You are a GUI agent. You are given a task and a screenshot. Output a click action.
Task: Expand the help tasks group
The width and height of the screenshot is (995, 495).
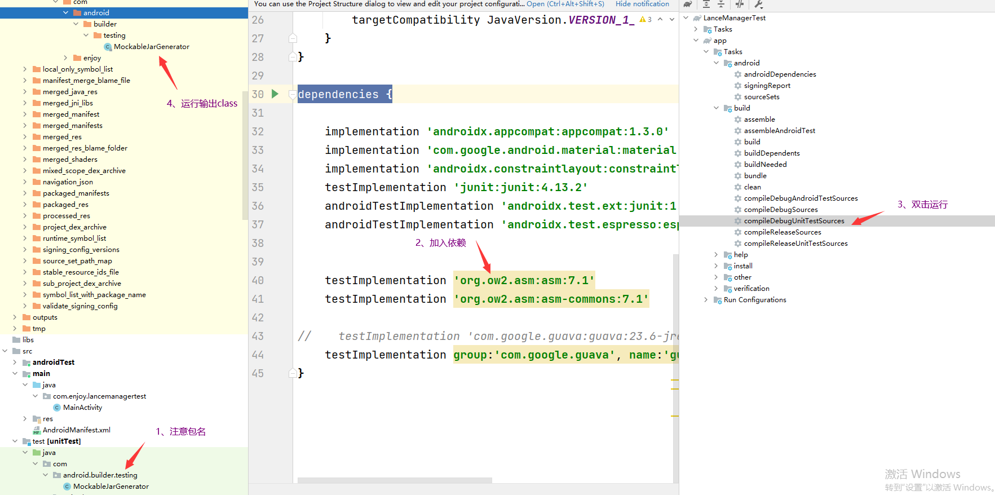click(717, 255)
